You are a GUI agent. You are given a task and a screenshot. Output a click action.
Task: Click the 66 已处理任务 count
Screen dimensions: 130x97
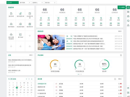point(115,10)
